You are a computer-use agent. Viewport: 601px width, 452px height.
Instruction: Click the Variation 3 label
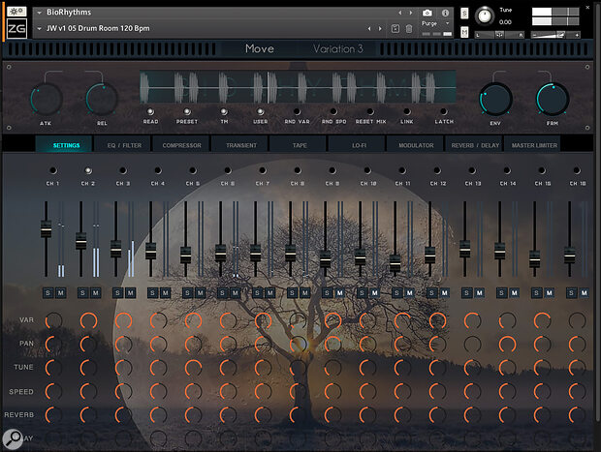coord(337,49)
